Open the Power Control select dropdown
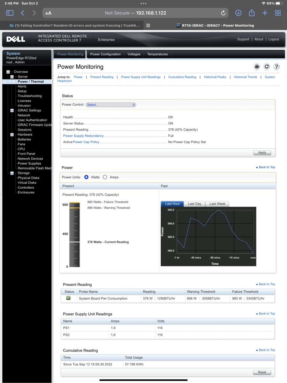 [x=111, y=105]
